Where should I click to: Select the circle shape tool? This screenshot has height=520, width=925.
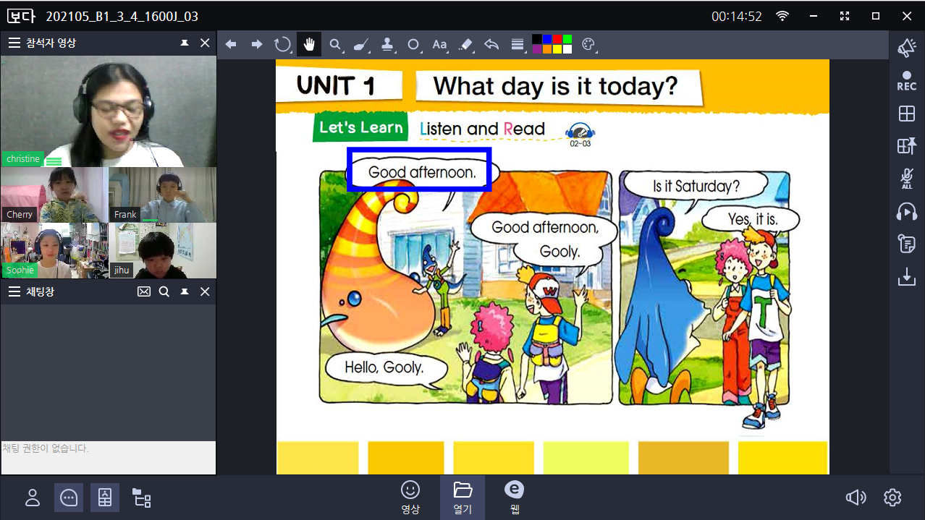click(413, 44)
